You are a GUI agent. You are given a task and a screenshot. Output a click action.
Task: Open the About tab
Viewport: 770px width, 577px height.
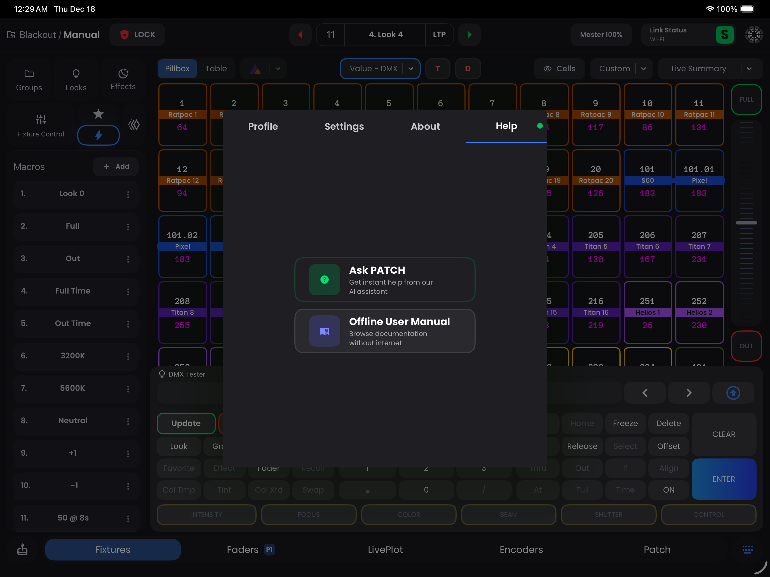pos(425,126)
